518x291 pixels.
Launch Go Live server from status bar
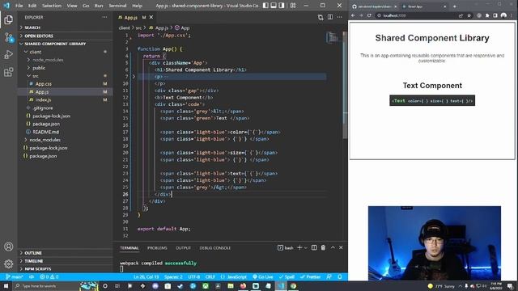click(263, 276)
